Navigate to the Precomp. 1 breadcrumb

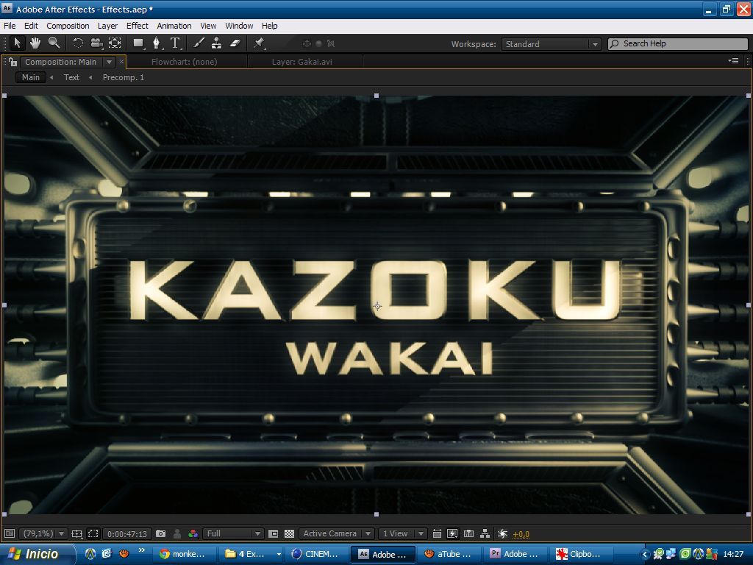(124, 77)
